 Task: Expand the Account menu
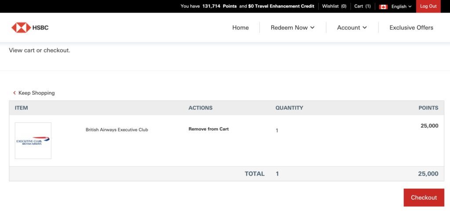[x=352, y=28]
